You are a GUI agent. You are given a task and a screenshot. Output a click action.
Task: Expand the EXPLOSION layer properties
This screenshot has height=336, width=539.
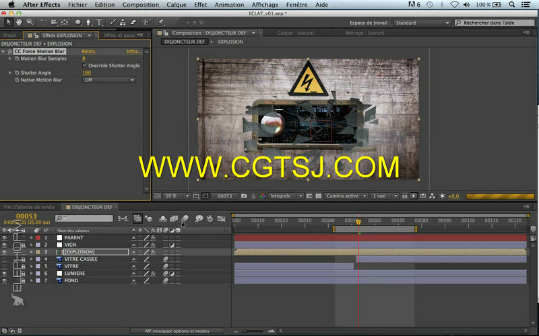[31, 251]
